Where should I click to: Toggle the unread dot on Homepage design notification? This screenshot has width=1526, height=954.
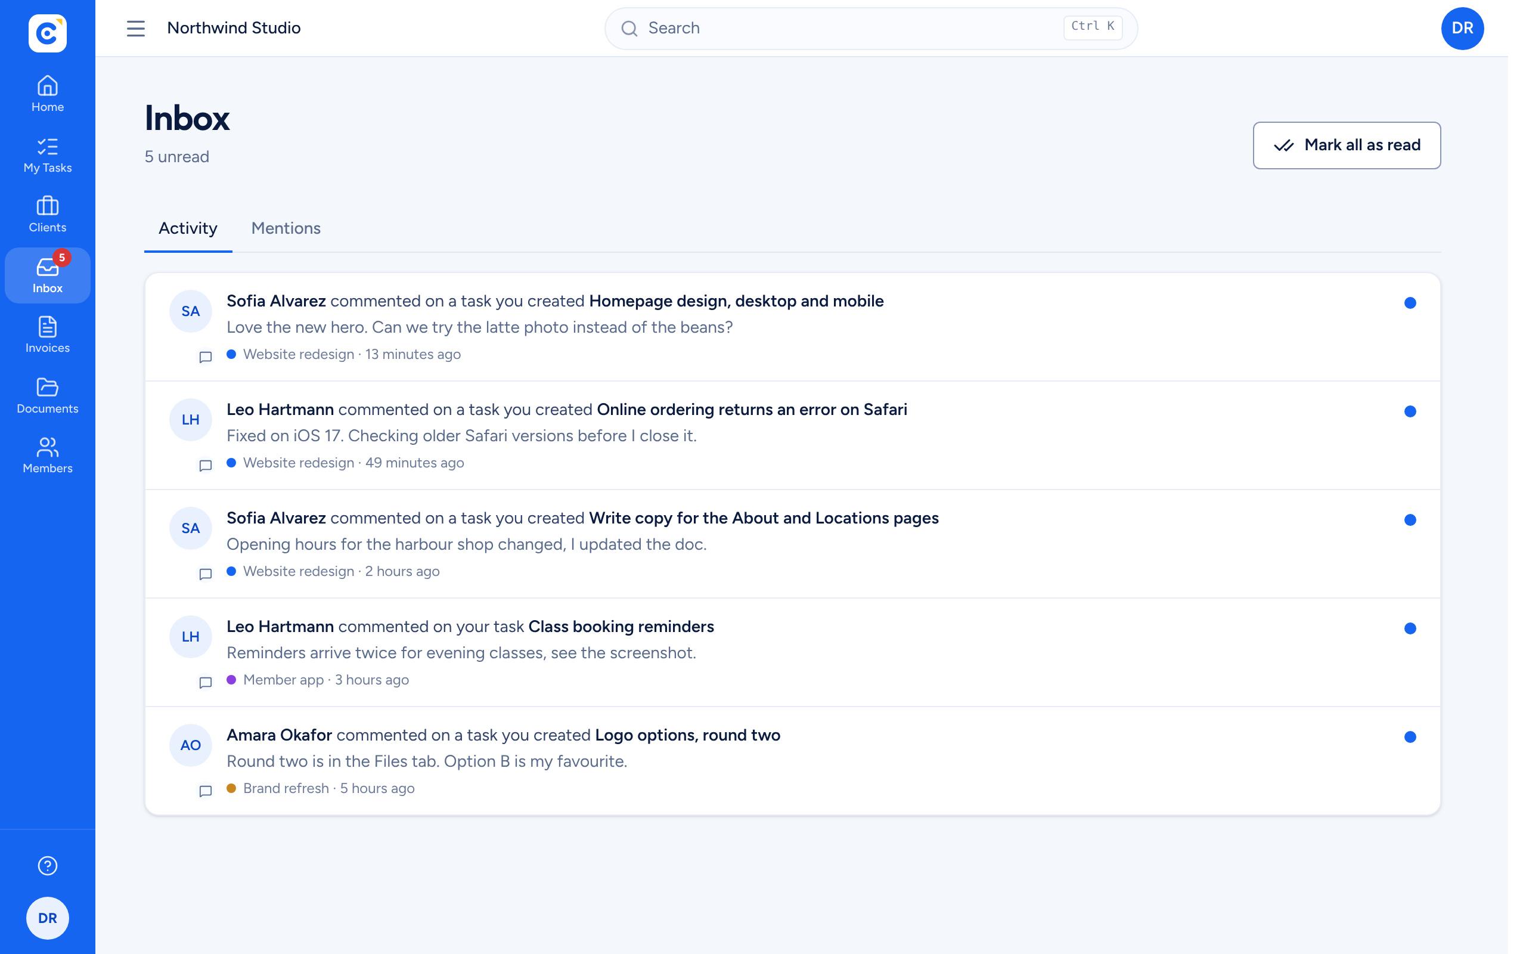tap(1410, 303)
